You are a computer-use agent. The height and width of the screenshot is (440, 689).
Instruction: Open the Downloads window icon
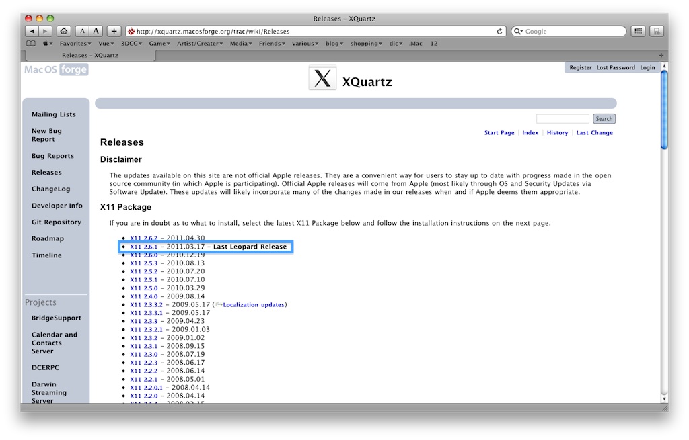(x=657, y=30)
